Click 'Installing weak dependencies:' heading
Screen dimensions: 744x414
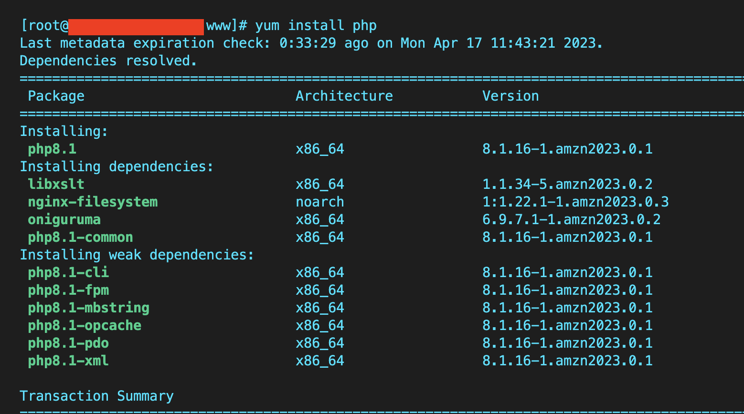click(x=137, y=255)
